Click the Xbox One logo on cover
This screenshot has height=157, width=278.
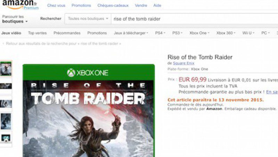click(88, 73)
